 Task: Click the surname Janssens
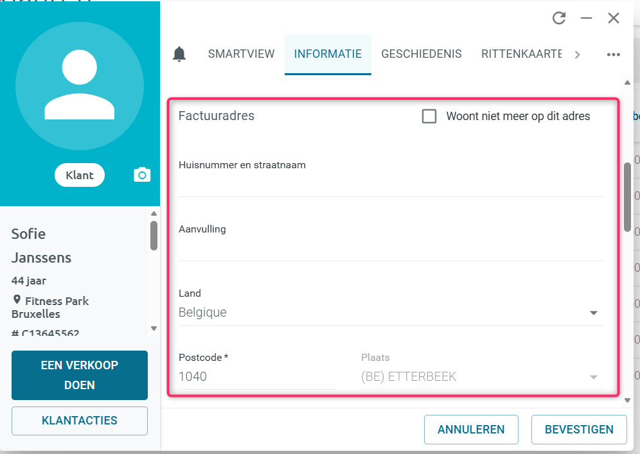click(x=41, y=258)
